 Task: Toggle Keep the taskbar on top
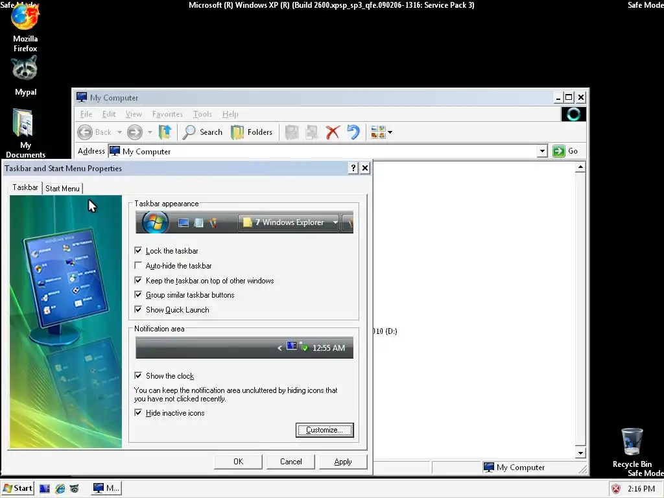138,280
